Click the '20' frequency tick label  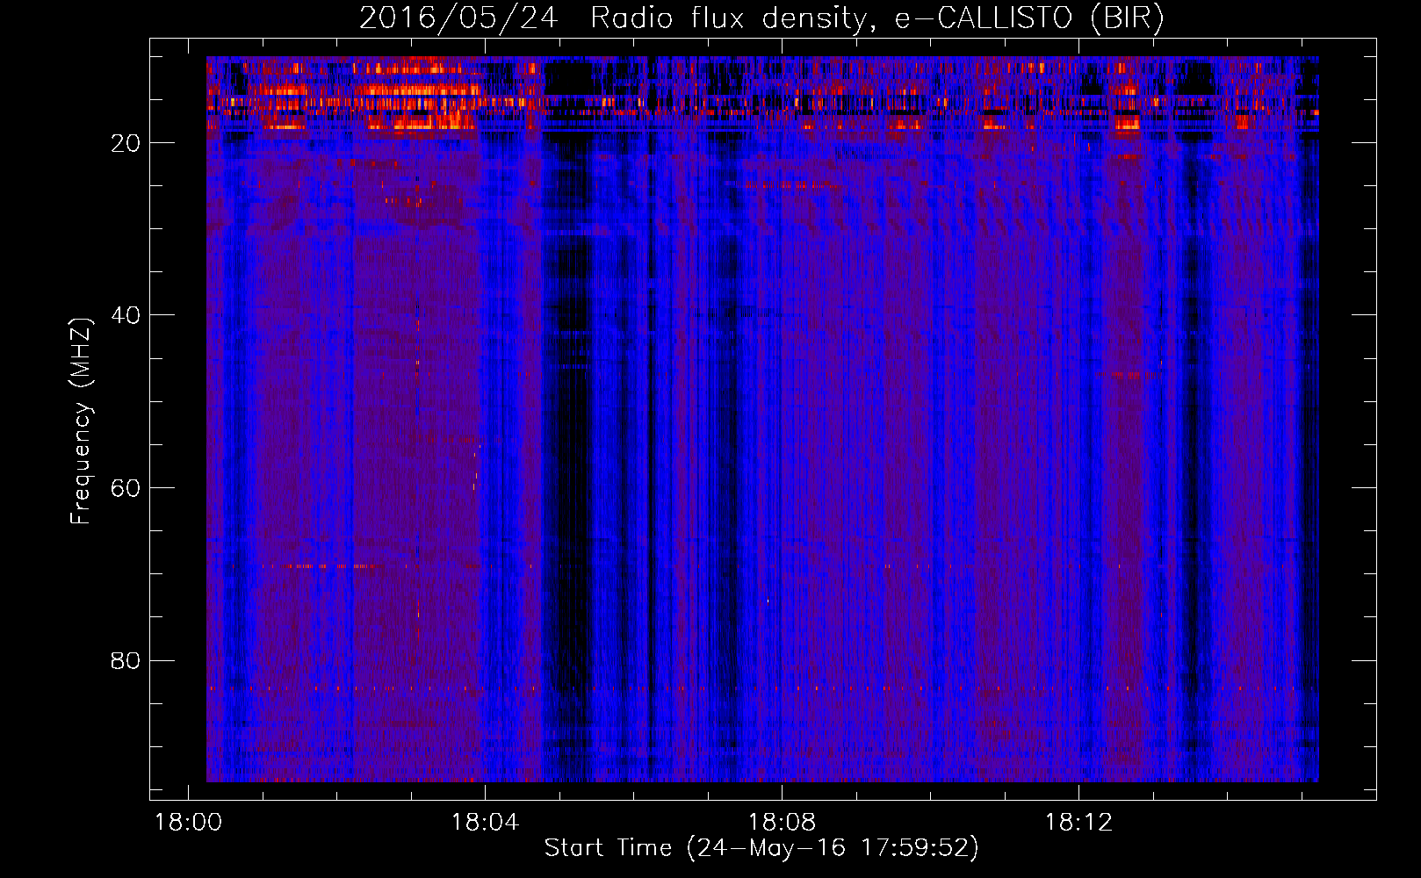click(126, 143)
